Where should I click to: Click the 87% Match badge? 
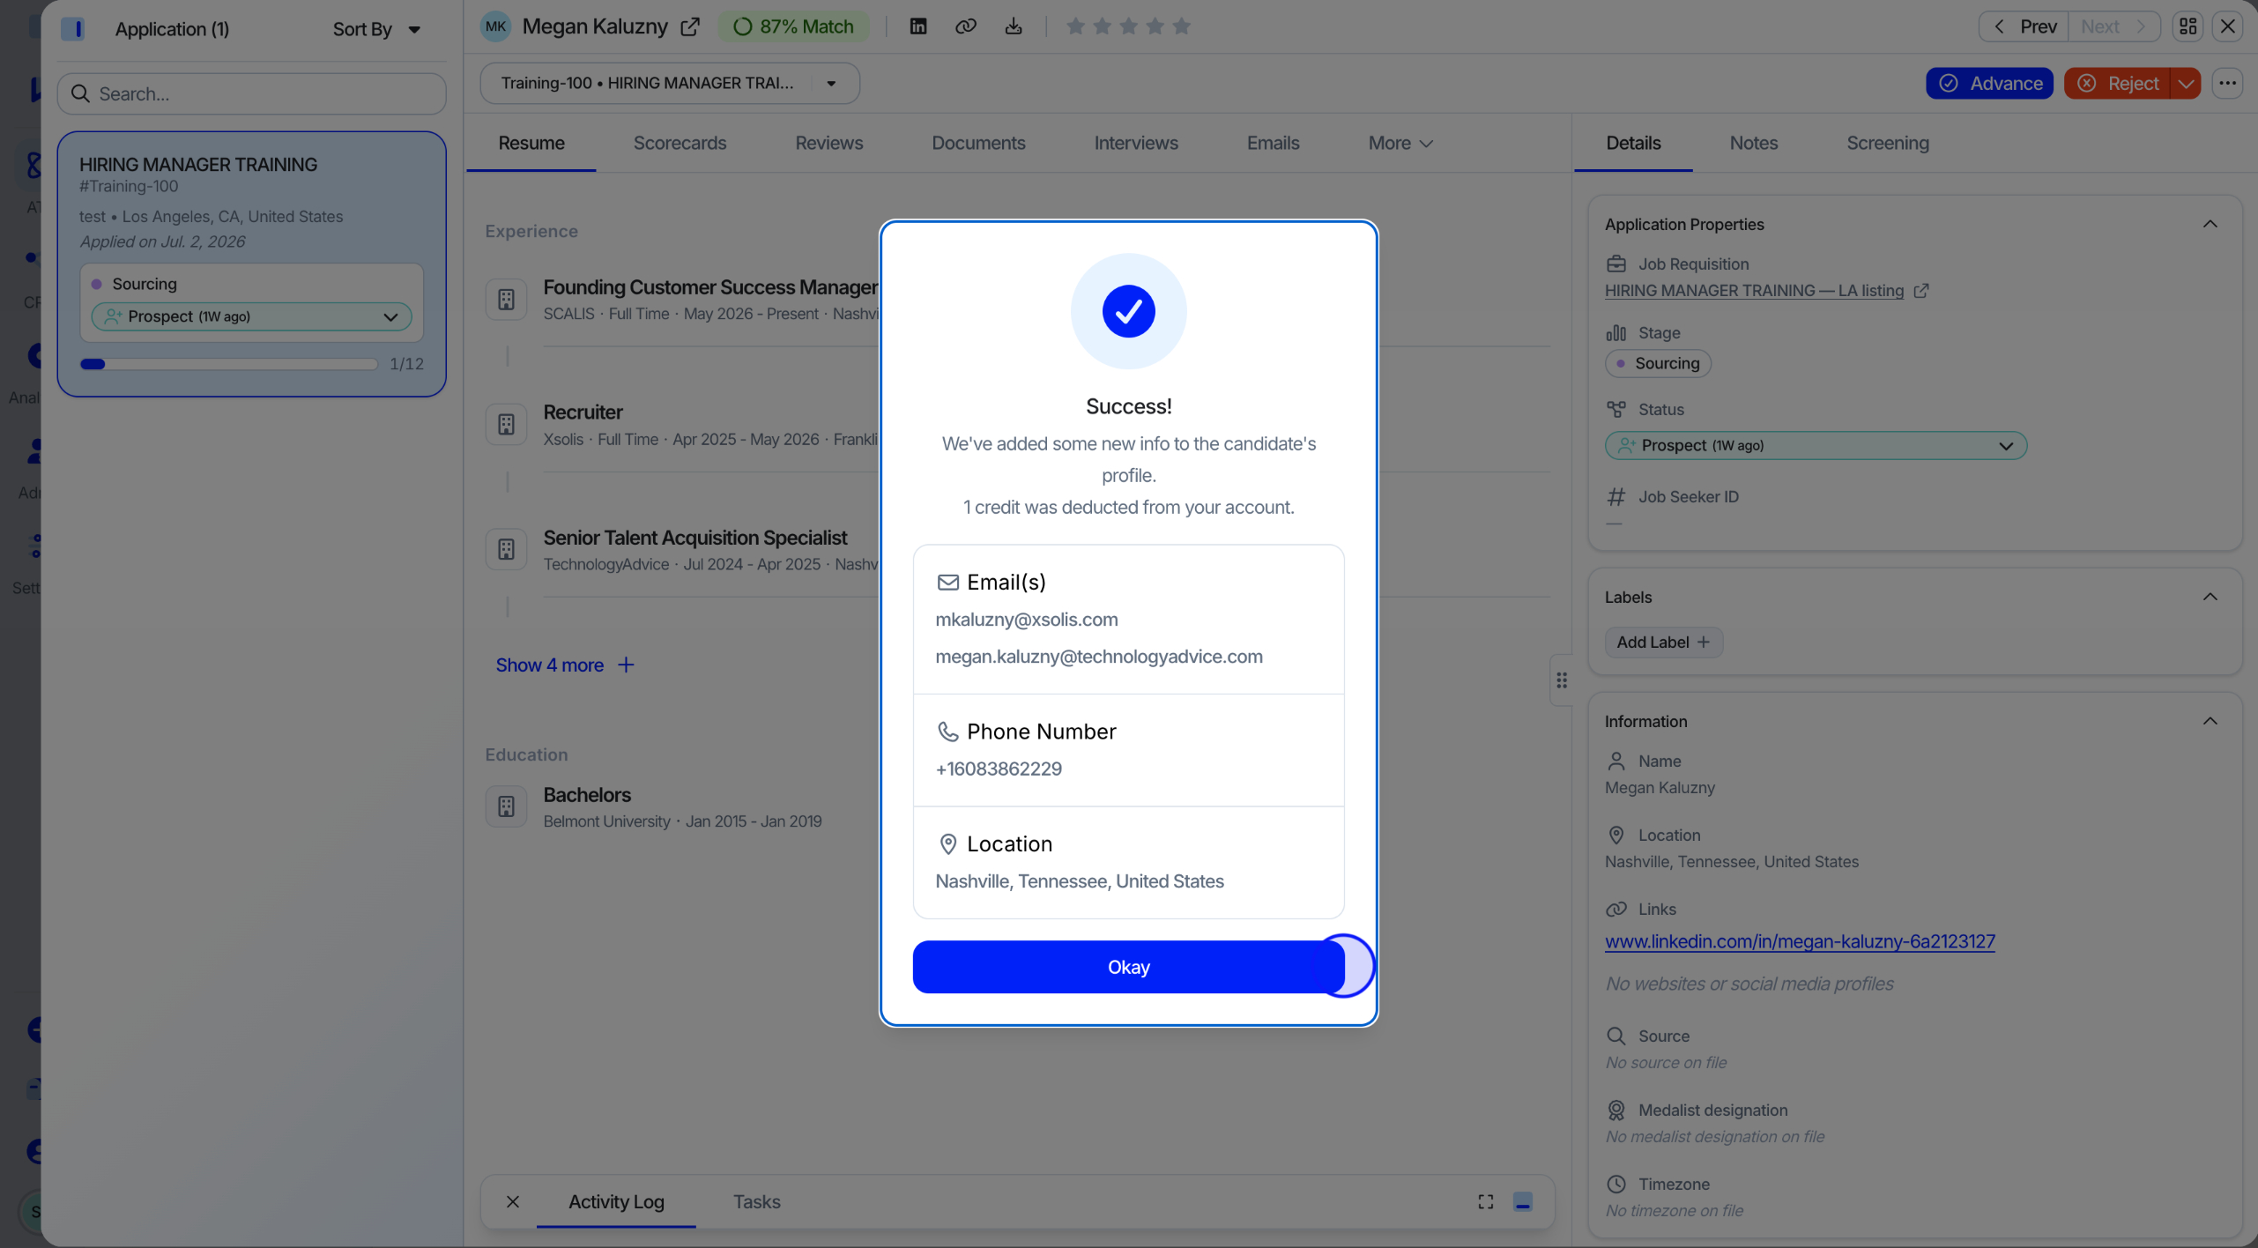click(x=793, y=26)
